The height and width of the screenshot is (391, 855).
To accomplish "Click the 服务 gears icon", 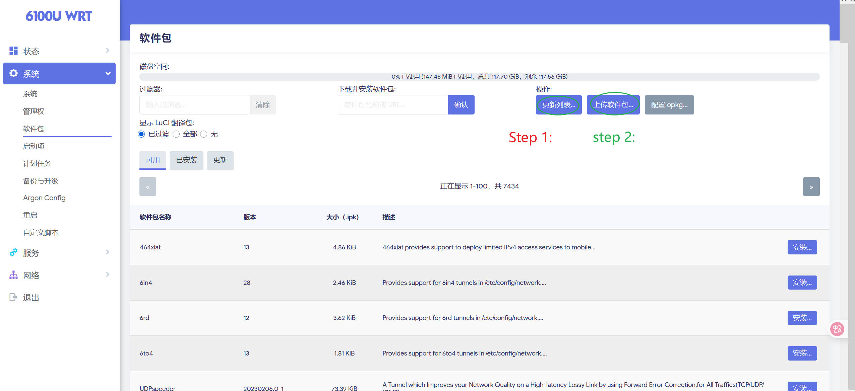I will click(x=13, y=253).
